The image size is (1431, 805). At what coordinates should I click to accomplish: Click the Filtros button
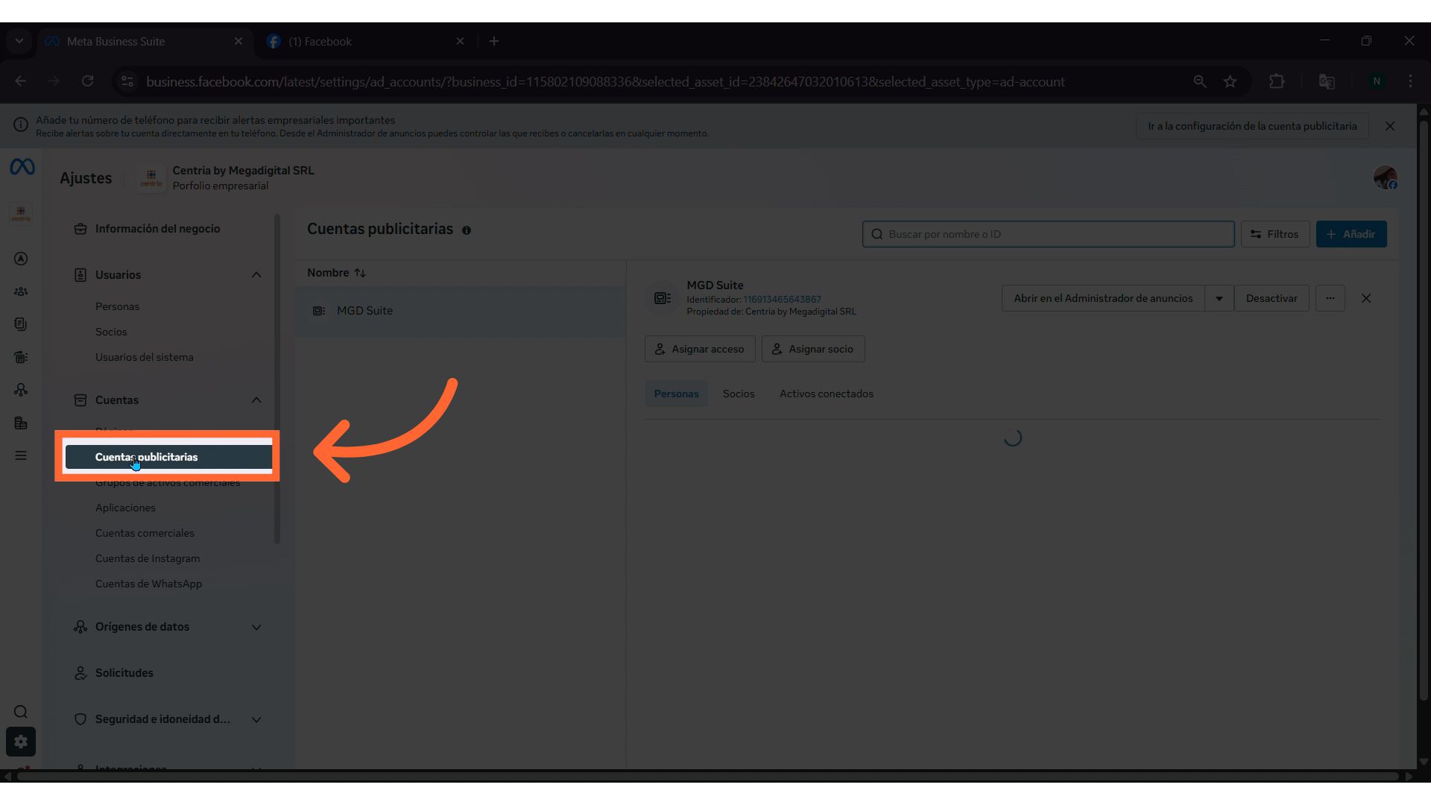click(1275, 234)
